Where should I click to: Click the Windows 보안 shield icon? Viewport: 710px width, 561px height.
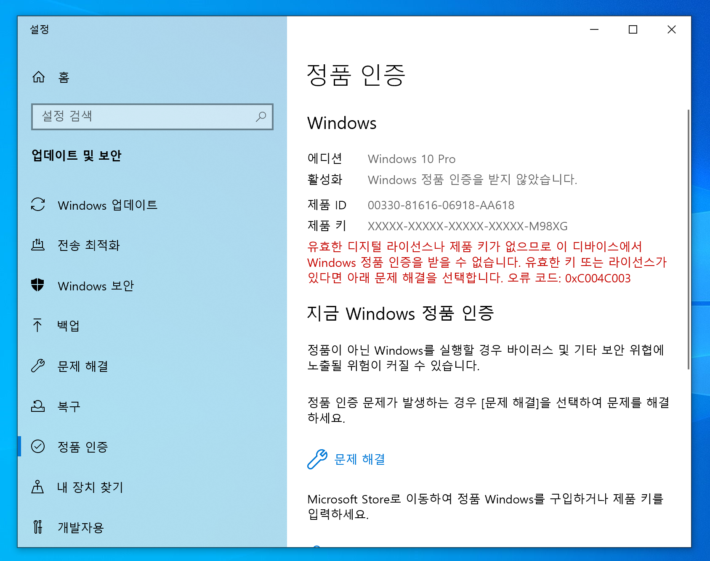coord(38,285)
